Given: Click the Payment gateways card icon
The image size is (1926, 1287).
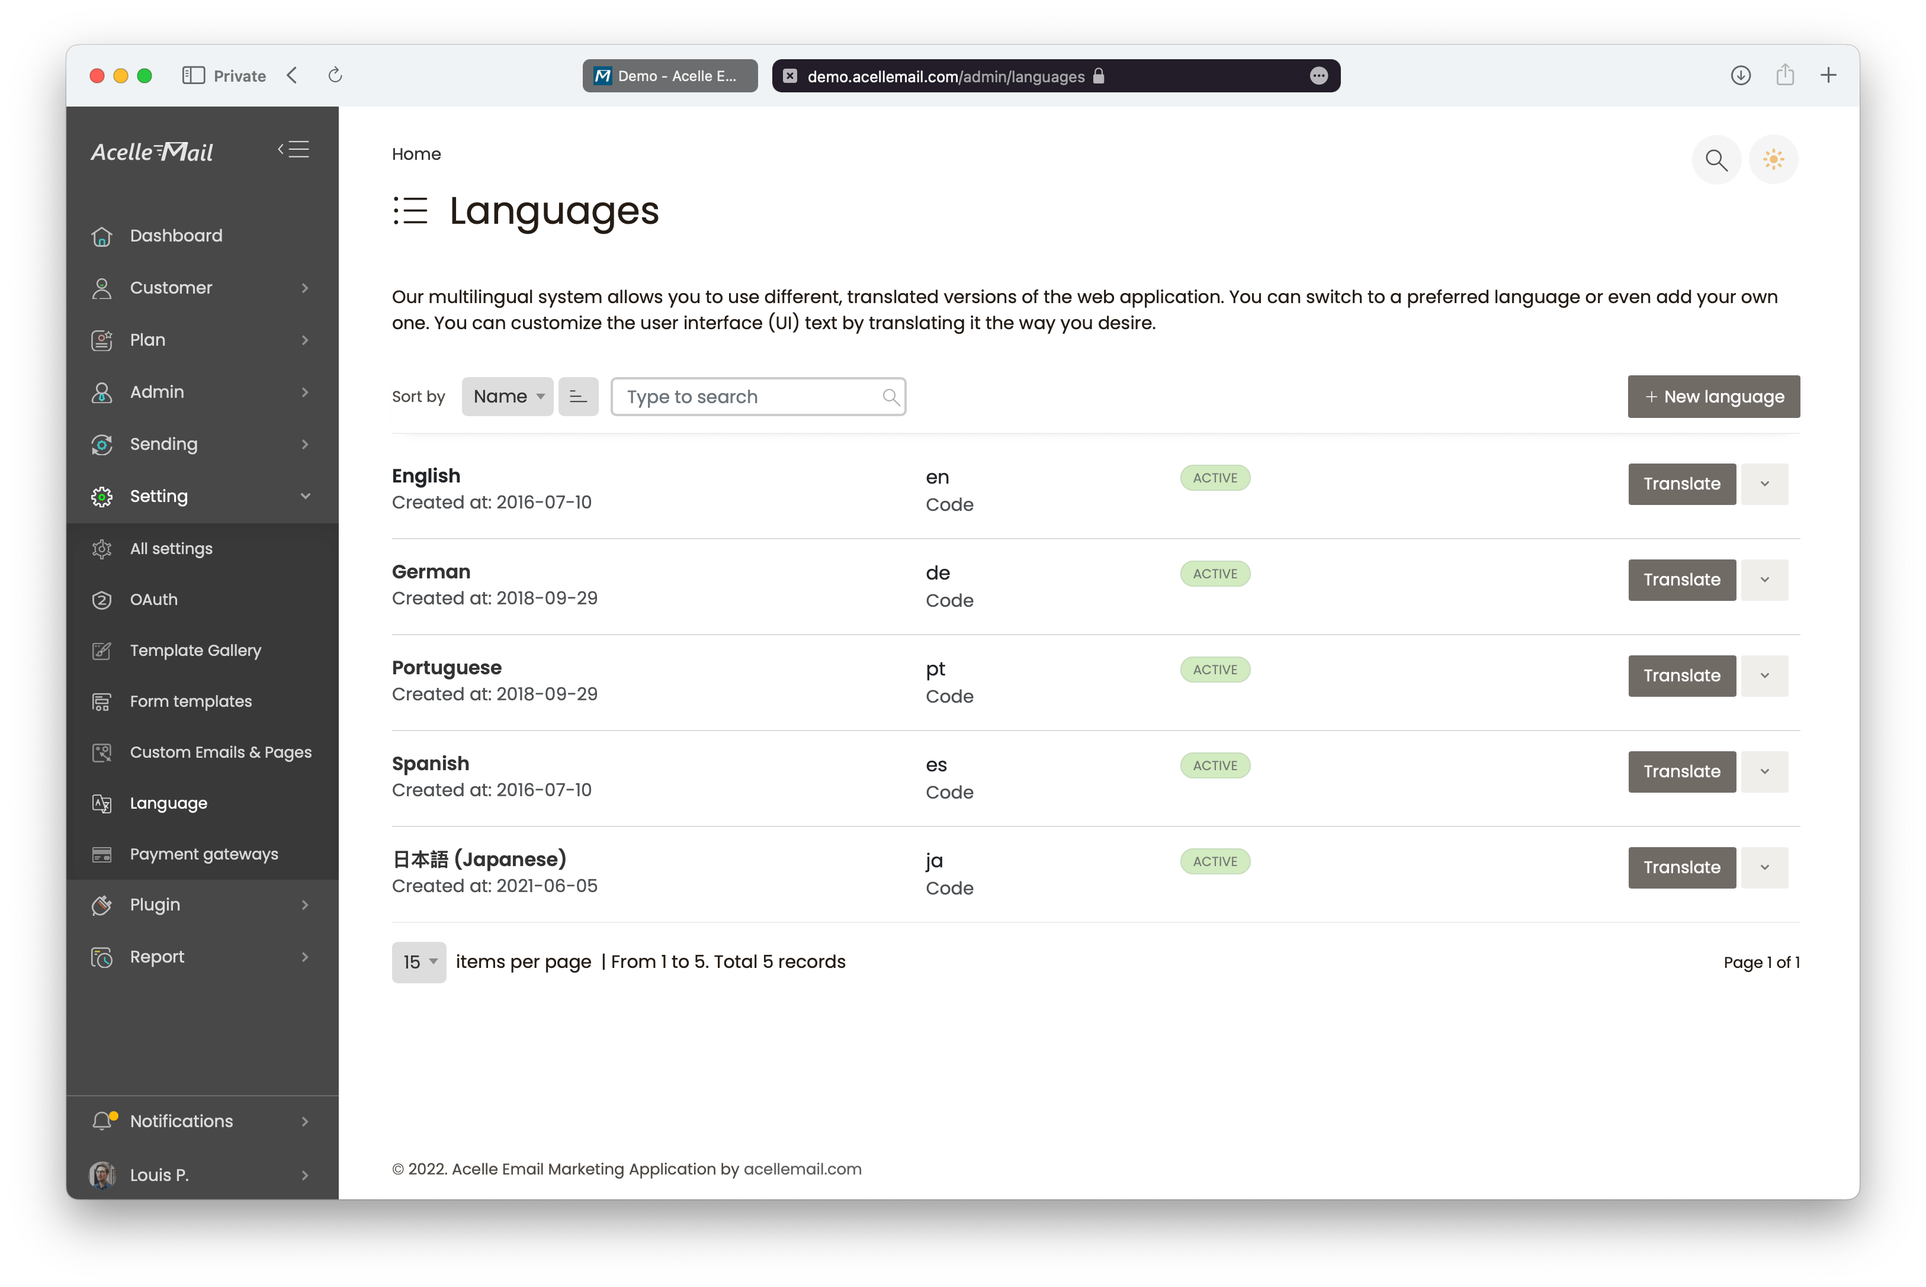Looking at the screenshot, I should (x=102, y=854).
